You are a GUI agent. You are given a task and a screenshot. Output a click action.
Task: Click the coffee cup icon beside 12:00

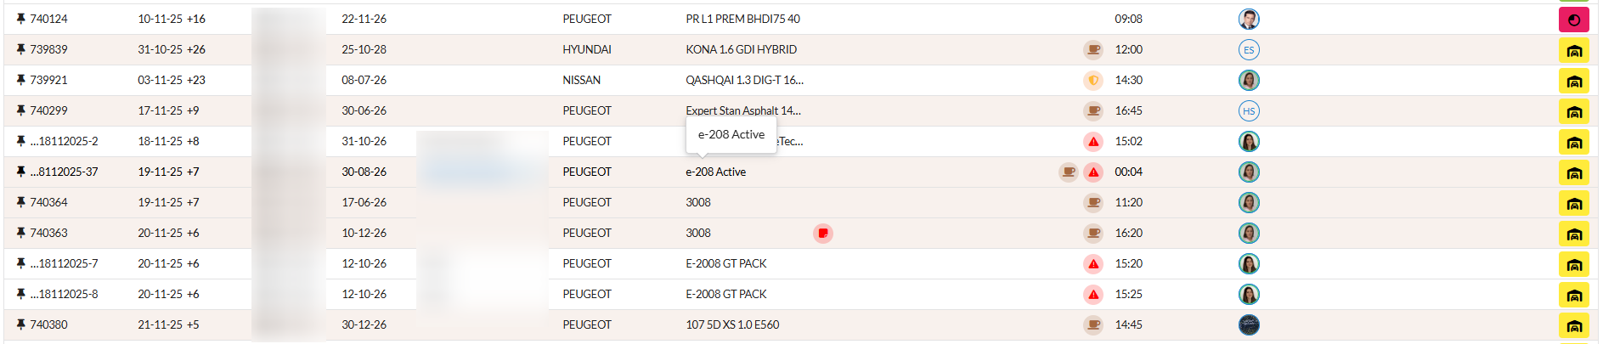tap(1093, 50)
